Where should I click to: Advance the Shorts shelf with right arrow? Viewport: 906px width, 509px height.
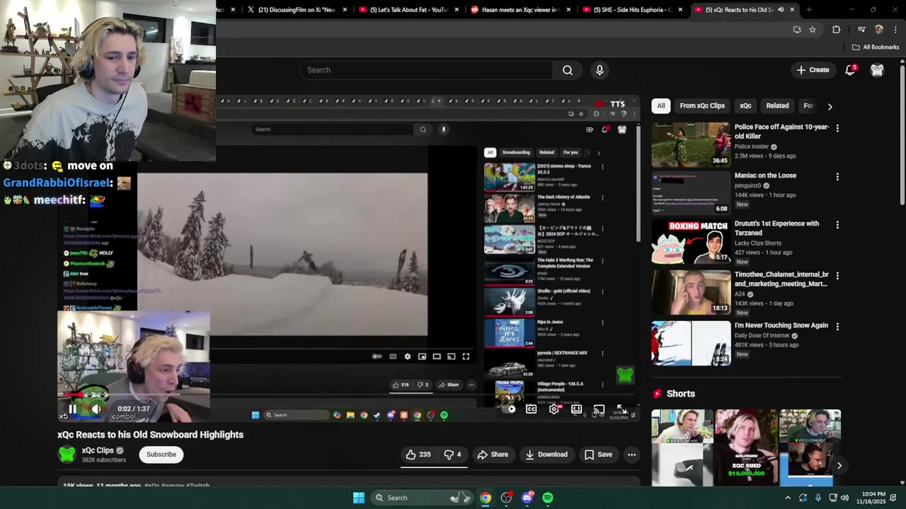coord(839,465)
